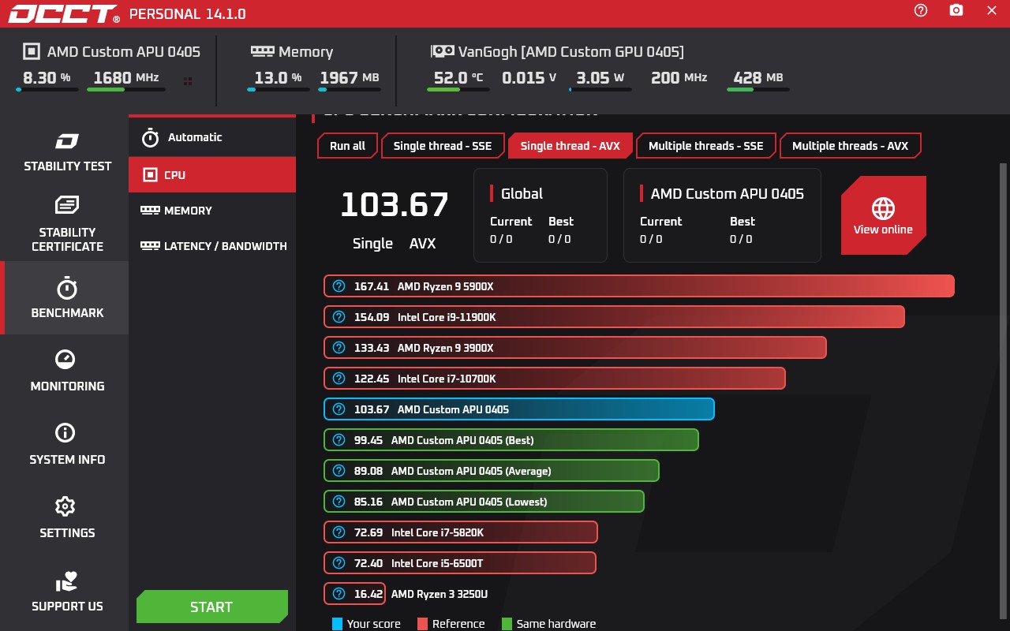Click the info icon on the 103.67 score bar
This screenshot has width=1010, height=631.
[x=339, y=409]
